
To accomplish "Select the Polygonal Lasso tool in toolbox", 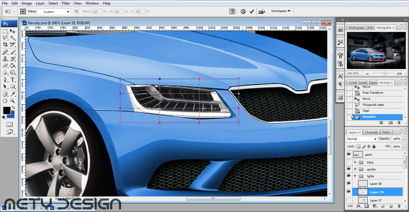I will tap(5, 37).
